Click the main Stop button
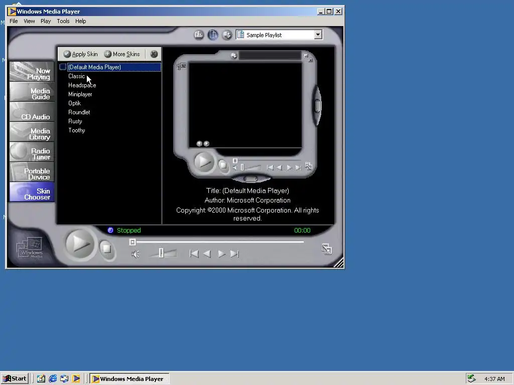This screenshot has width=514, height=385. (x=107, y=249)
